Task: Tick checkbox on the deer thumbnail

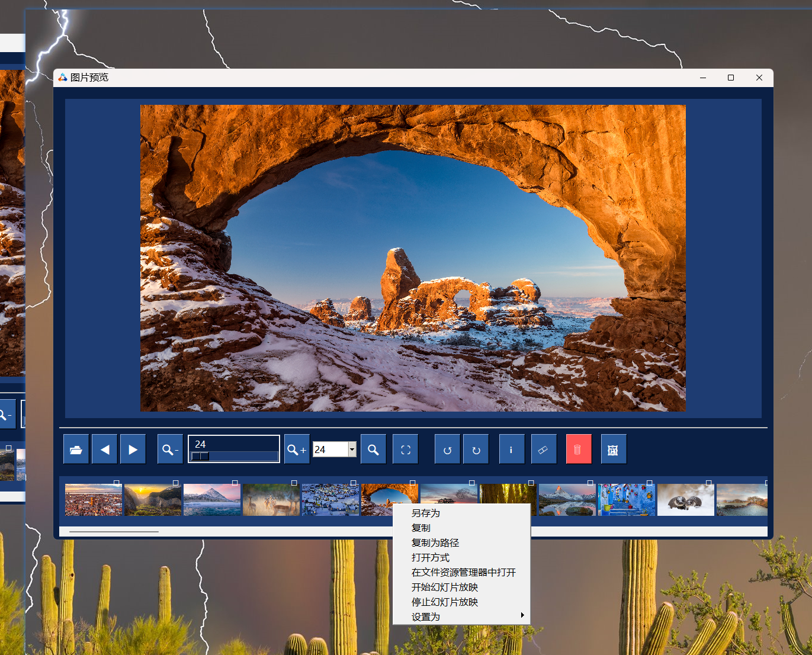Action: (294, 483)
